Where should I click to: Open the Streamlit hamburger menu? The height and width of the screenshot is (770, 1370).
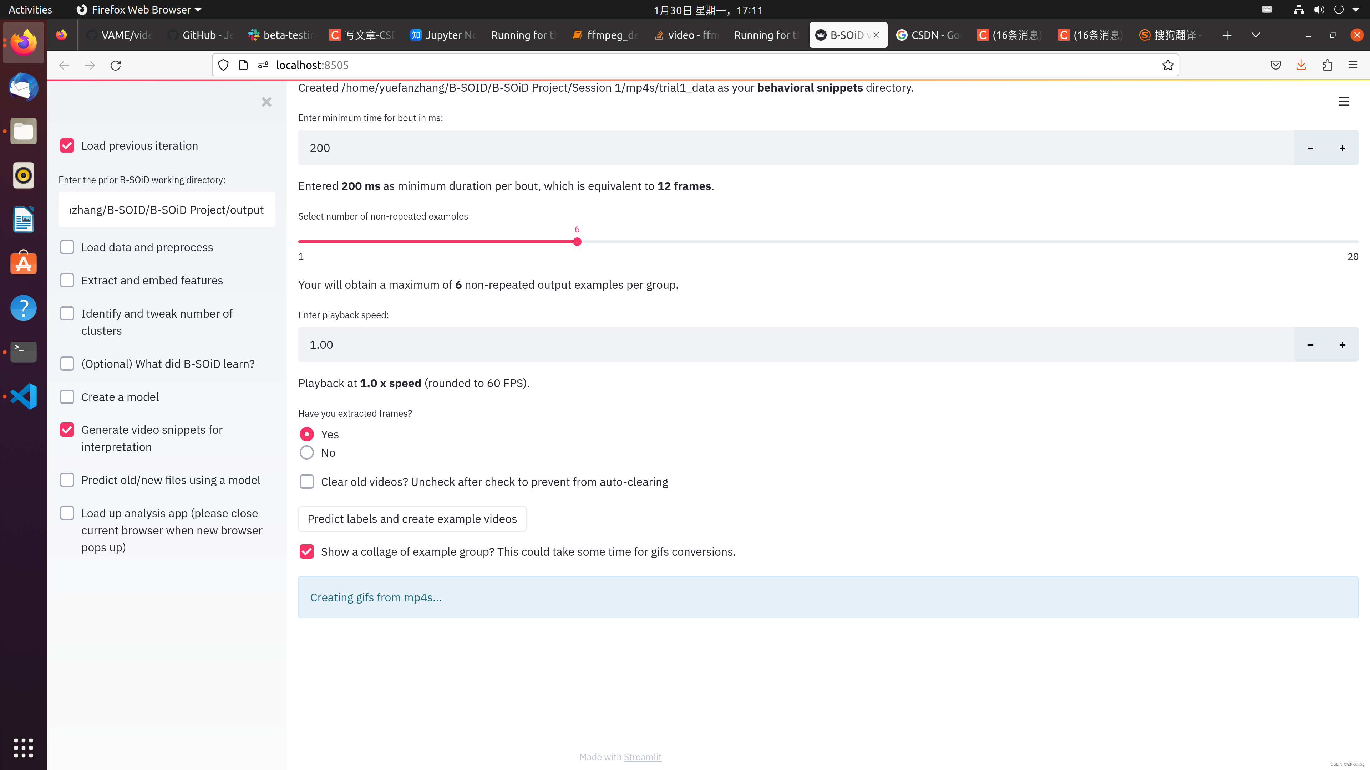pos(1344,102)
